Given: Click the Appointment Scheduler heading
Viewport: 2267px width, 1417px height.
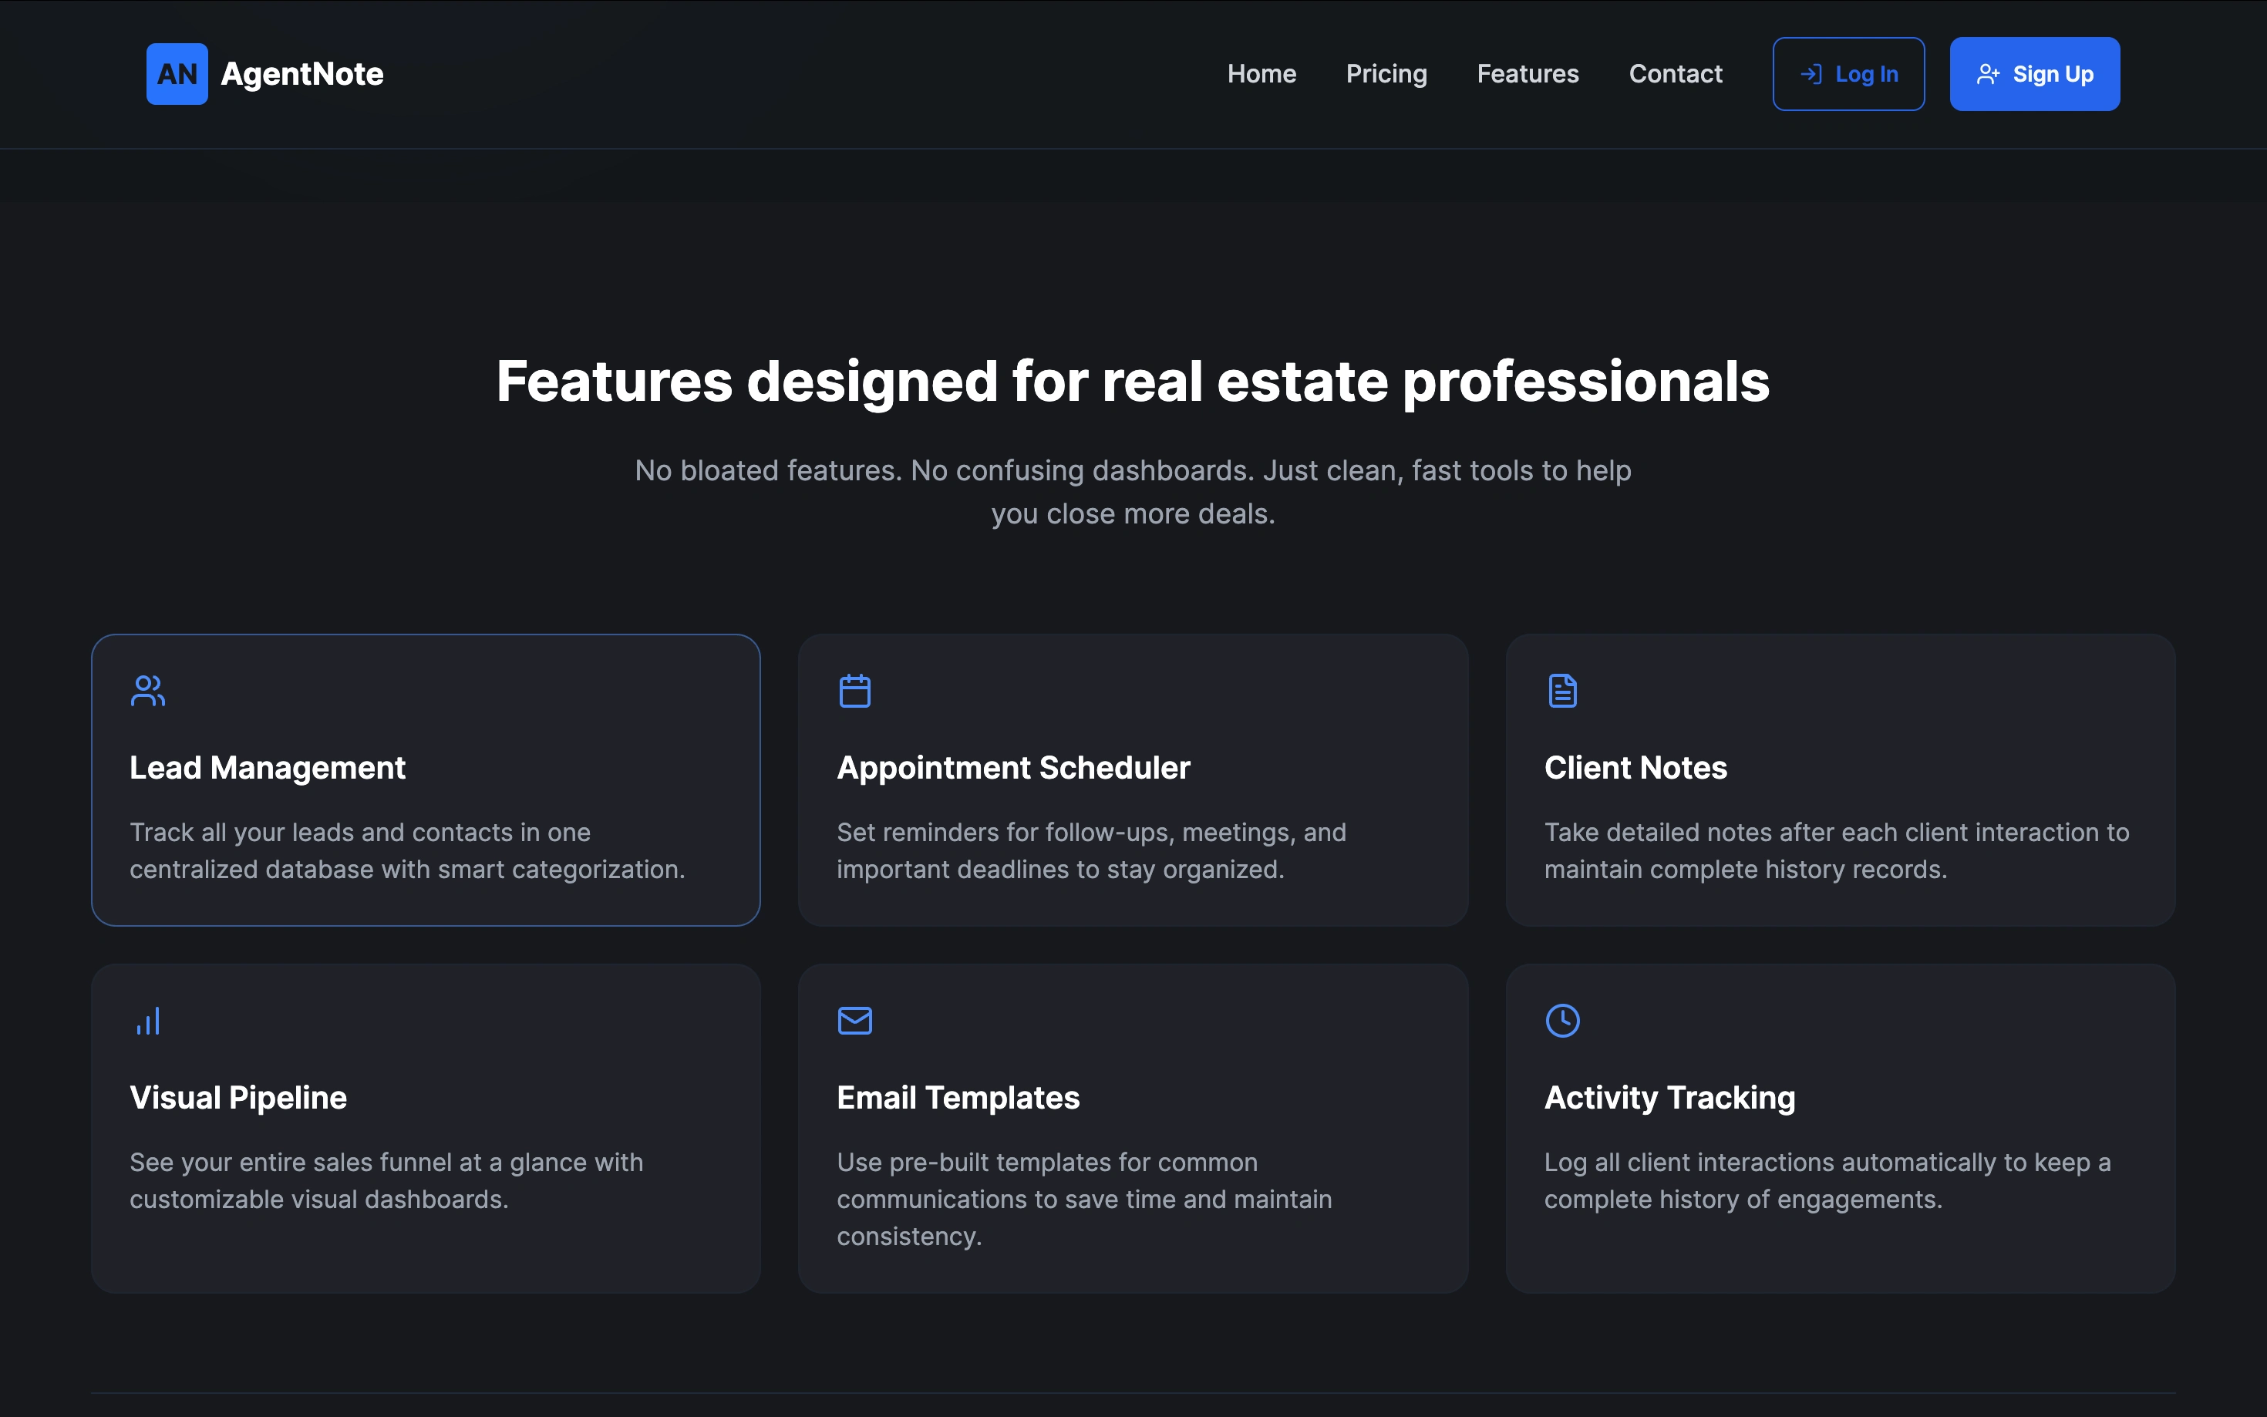Looking at the screenshot, I should click(1013, 768).
